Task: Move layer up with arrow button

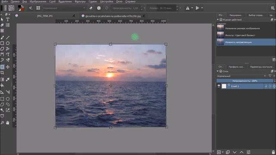Action: pyautogui.click(x=241, y=152)
